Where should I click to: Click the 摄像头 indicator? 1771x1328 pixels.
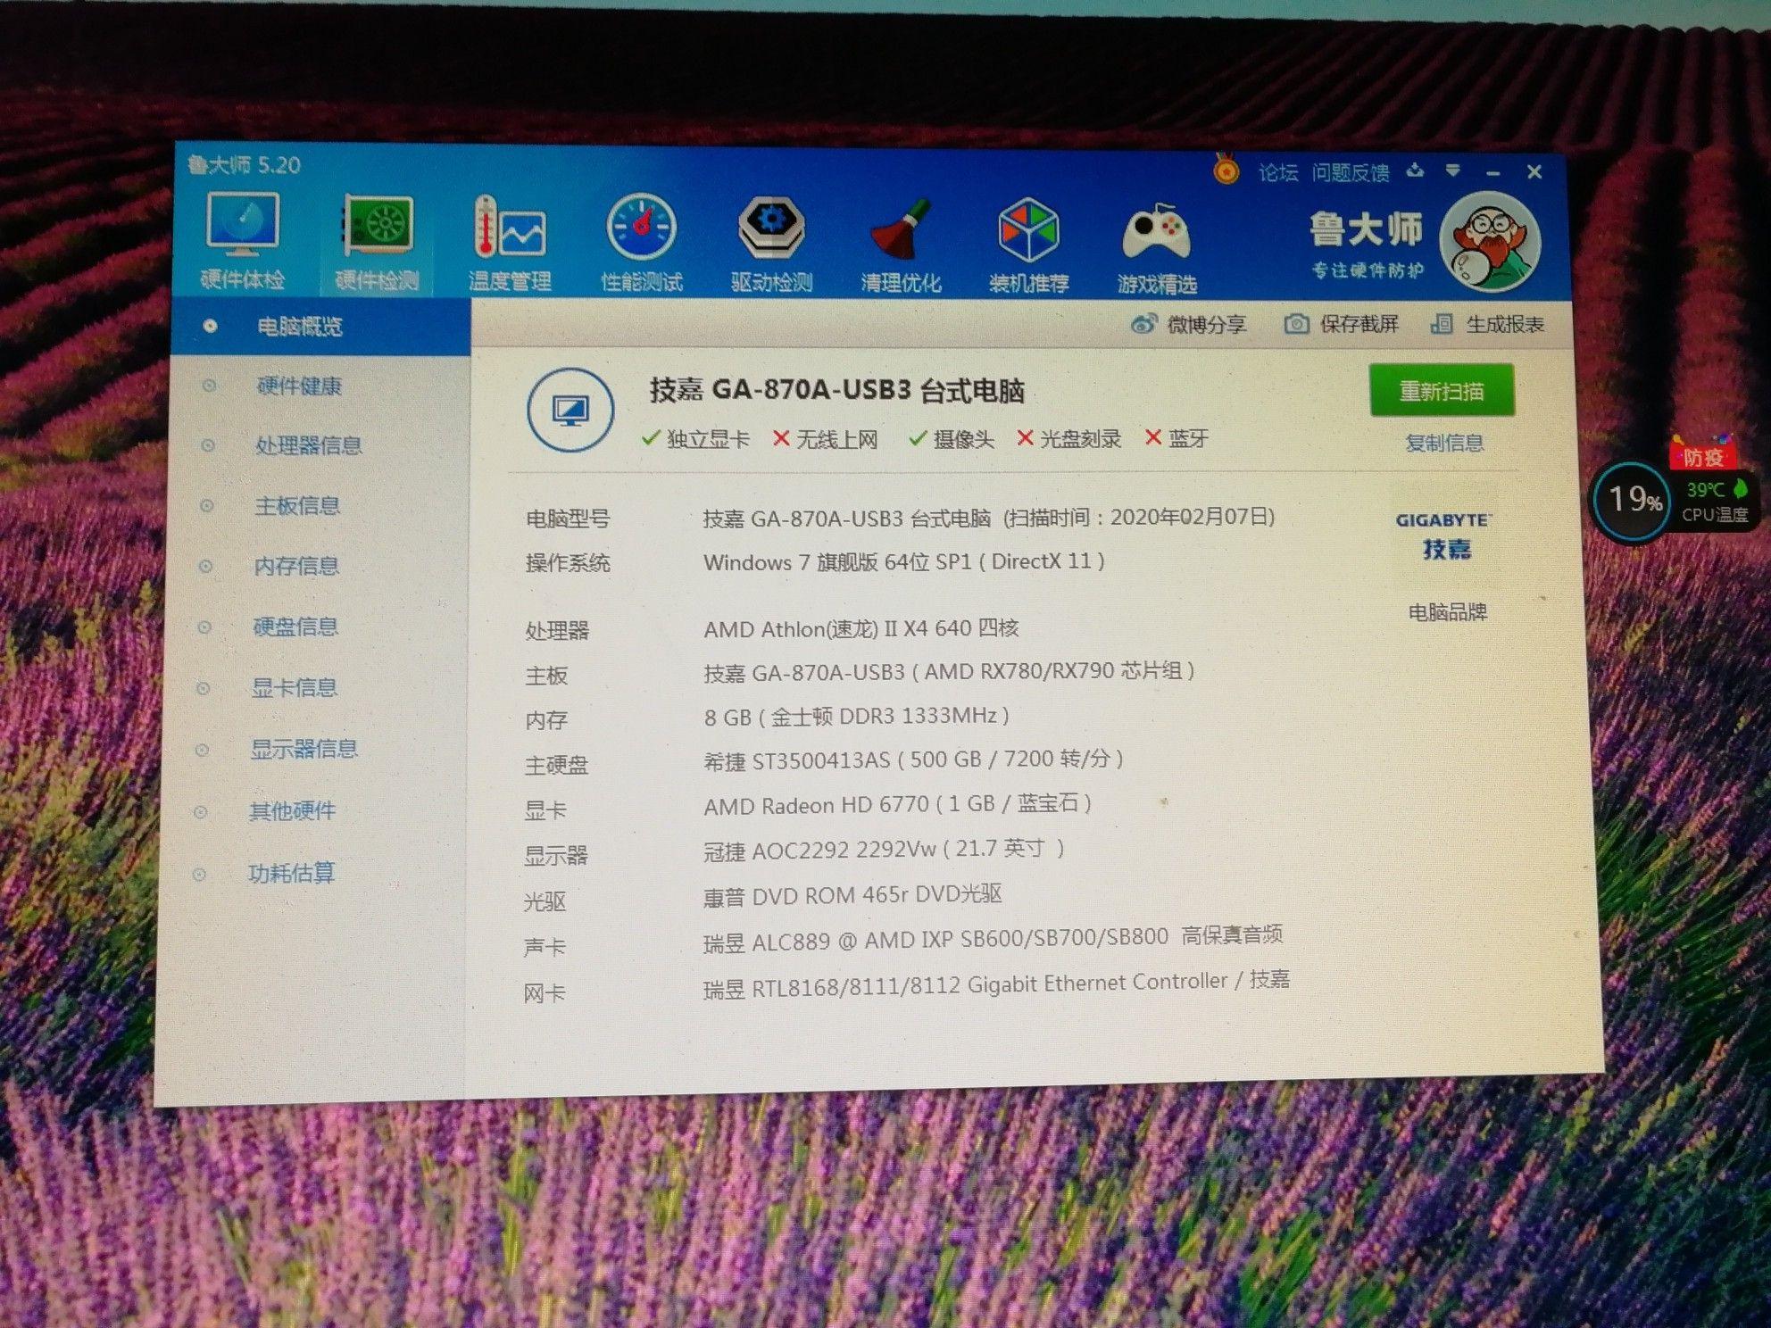pyautogui.click(x=952, y=438)
